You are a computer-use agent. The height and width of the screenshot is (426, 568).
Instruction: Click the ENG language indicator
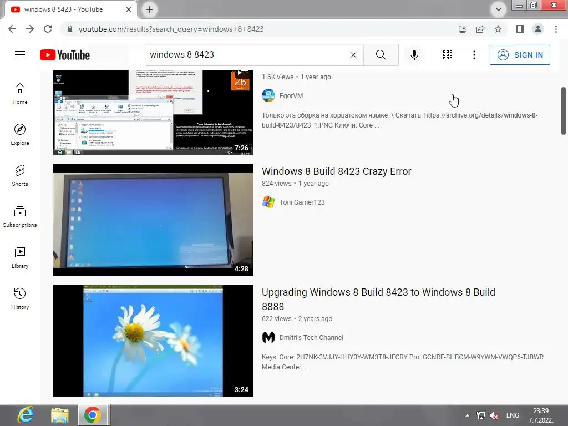pos(513,415)
